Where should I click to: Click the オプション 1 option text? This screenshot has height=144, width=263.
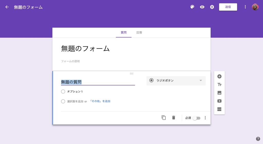[75, 91]
